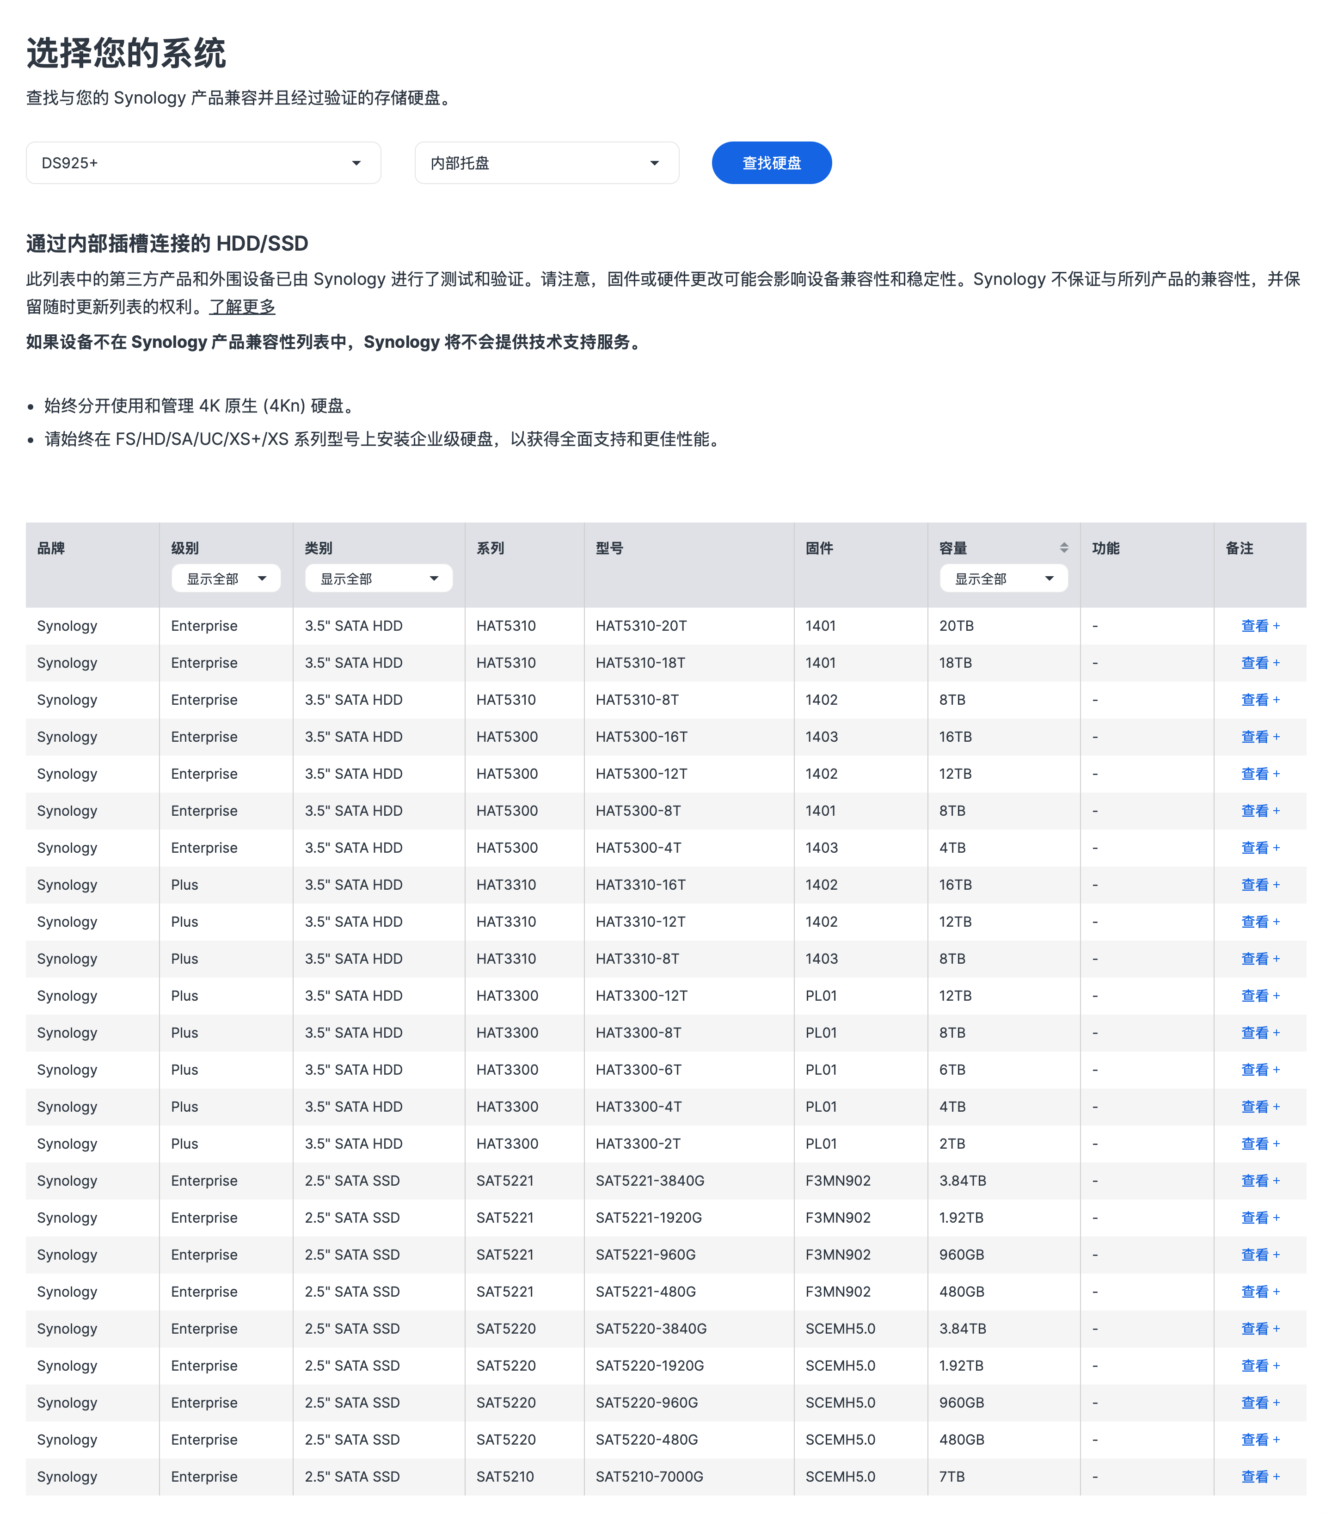The image size is (1326, 1514).
Task: View notes for SAT5220-960G row
Action: pyautogui.click(x=1260, y=1403)
